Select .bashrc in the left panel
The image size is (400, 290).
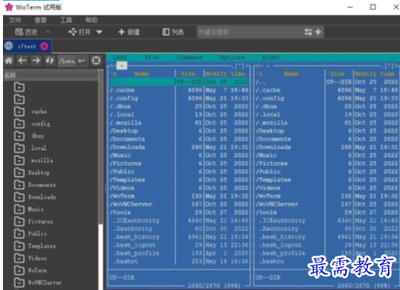[x=179, y=262]
